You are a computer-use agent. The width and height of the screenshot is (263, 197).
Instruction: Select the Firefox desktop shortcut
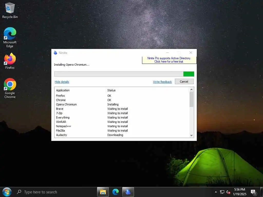pos(10,61)
